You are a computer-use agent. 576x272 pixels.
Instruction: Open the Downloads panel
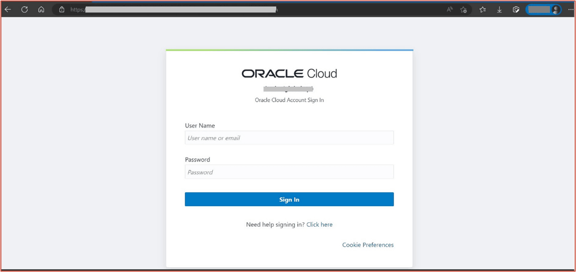[499, 9]
